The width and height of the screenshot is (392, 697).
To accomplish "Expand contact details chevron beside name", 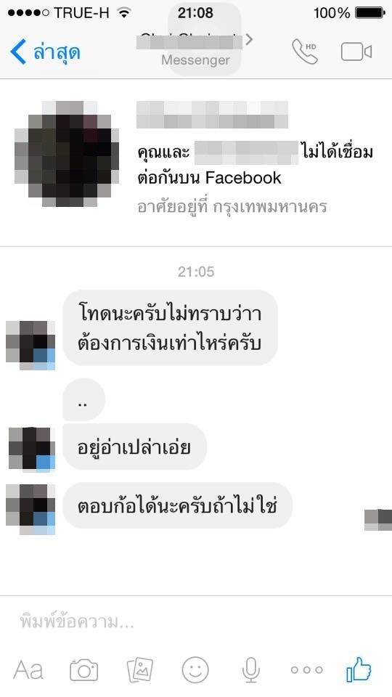I will pos(249,39).
